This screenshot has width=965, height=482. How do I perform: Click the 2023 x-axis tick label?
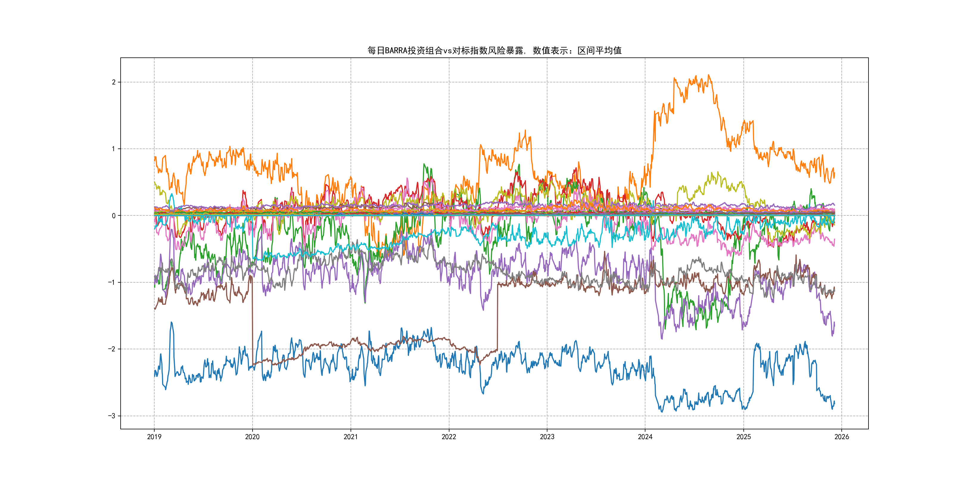tap(547, 437)
